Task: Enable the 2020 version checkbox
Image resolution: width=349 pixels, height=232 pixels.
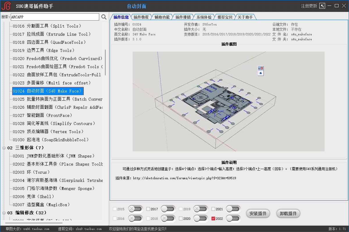Action: click(x=181, y=219)
